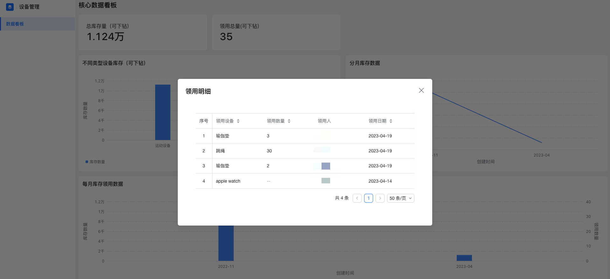This screenshot has width=610, height=279.
Task: Open the 50 条/页 page size dropdown
Action: coord(401,198)
